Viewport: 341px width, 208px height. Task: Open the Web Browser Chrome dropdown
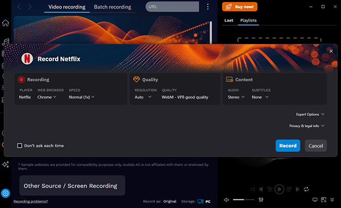(47, 97)
